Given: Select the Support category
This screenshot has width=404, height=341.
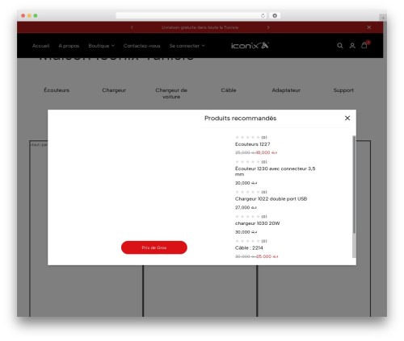Looking at the screenshot, I should (x=343, y=90).
